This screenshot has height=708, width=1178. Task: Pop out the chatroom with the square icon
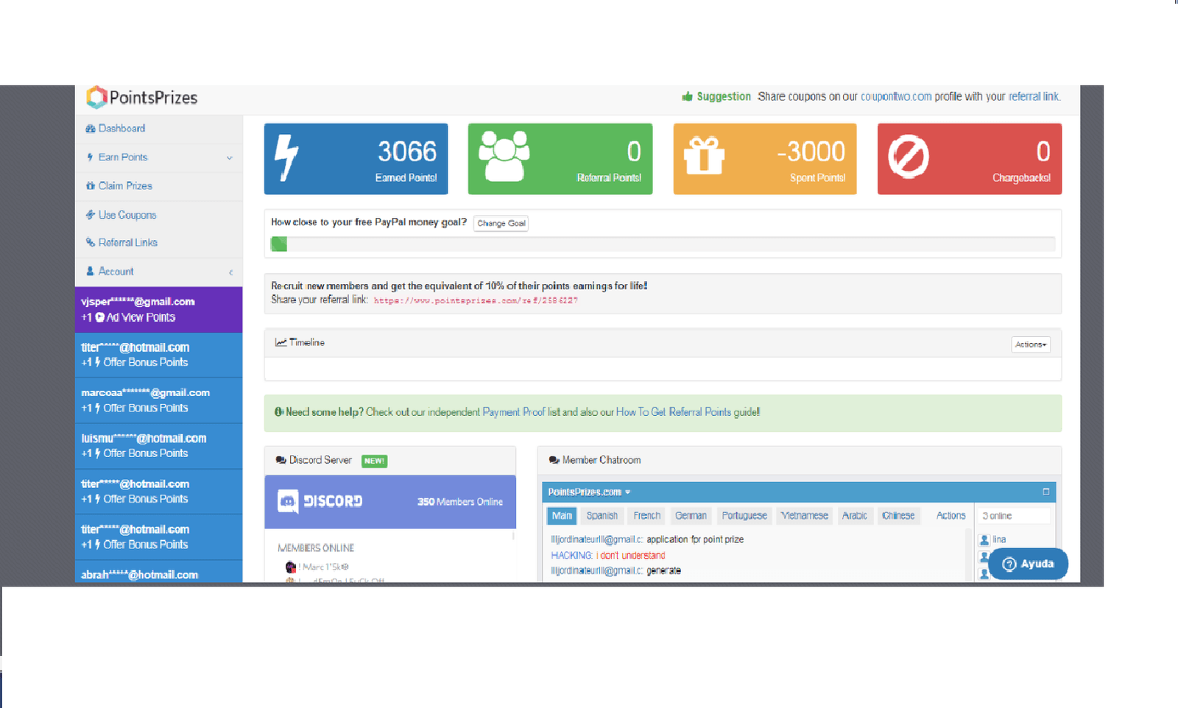[1045, 492]
